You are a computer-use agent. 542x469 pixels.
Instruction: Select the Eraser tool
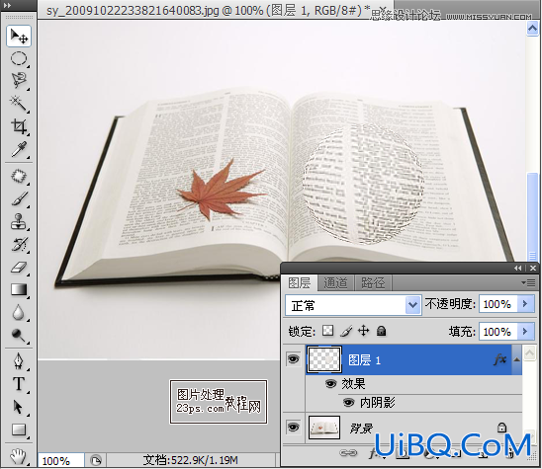coord(19,268)
